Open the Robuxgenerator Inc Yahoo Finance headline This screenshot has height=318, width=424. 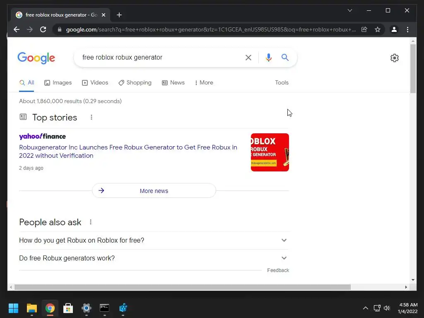pyautogui.click(x=128, y=152)
